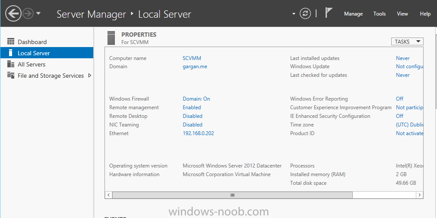Open the Dashboard via its grid icon
The height and width of the screenshot is (218, 437).
pyautogui.click(x=11, y=42)
